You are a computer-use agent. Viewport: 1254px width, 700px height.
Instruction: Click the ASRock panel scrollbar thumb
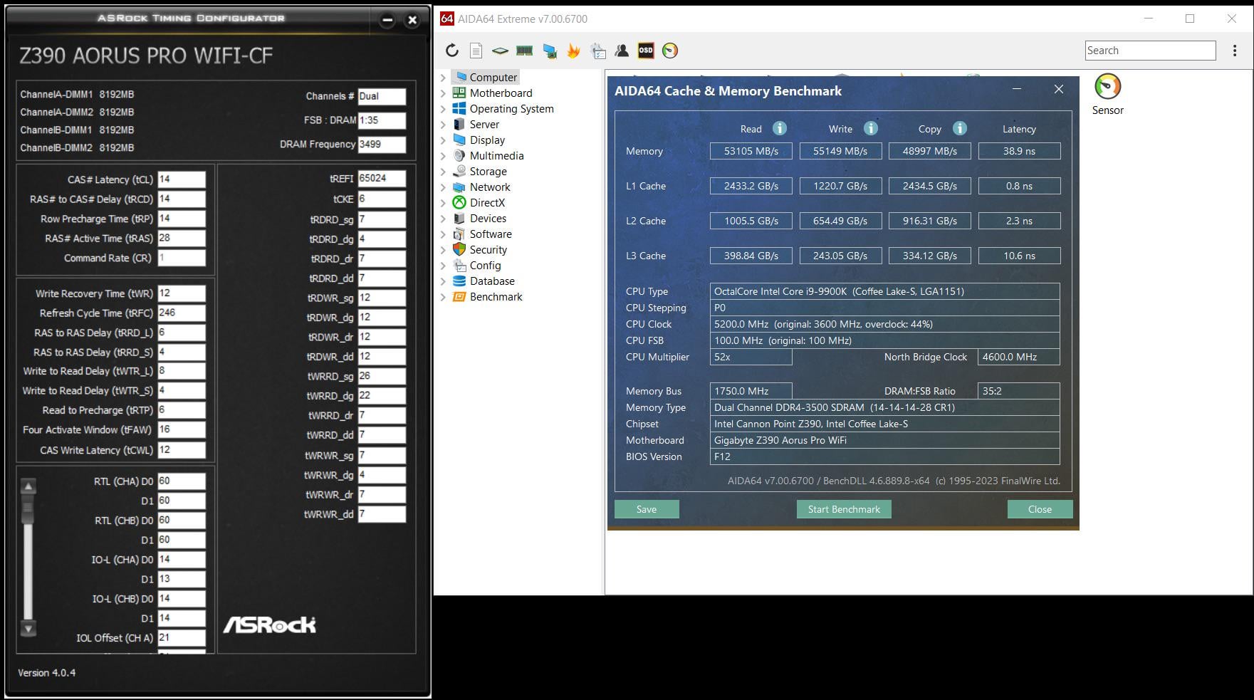point(28,509)
